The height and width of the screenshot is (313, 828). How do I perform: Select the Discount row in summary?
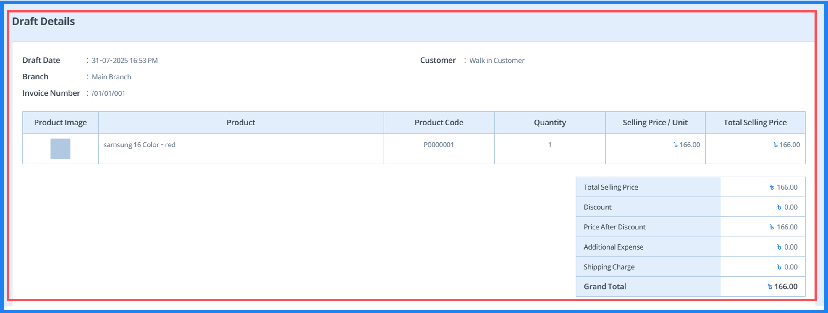coord(598,207)
